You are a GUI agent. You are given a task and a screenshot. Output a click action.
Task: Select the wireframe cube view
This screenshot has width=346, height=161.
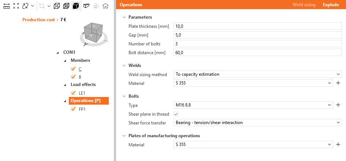pos(57,6)
